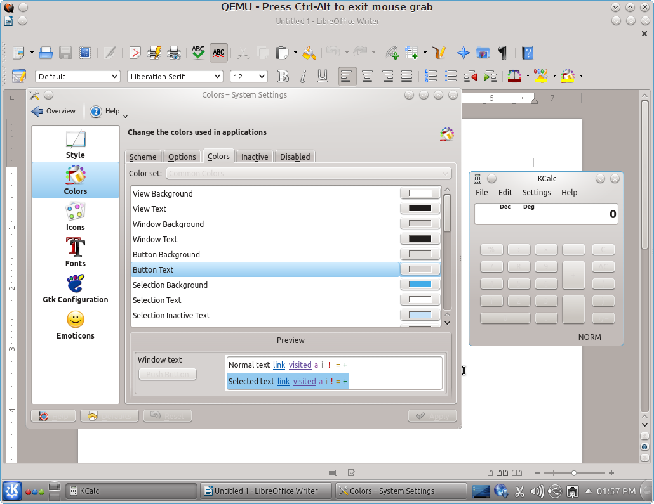Select the Window Text row in list
Viewport: 654px width, 504px height.
(155, 239)
